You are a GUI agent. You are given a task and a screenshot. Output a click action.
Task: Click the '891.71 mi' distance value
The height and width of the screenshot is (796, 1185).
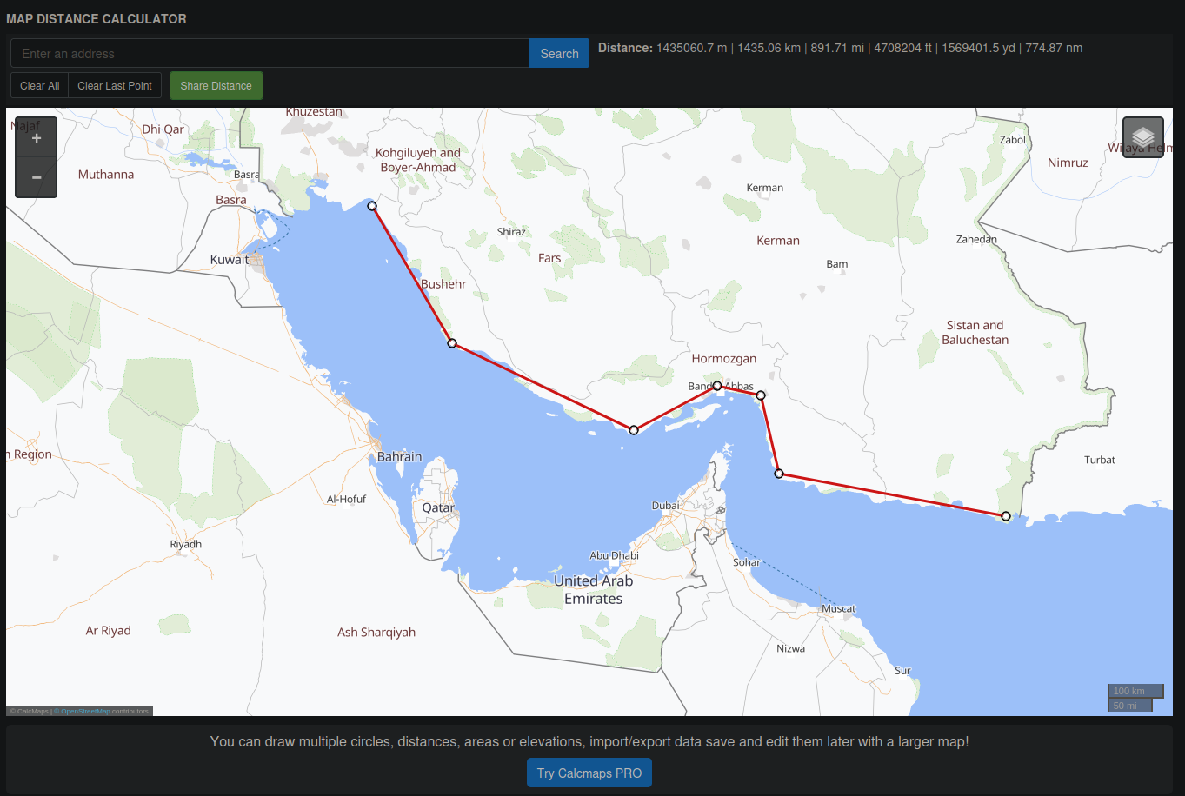pos(837,48)
